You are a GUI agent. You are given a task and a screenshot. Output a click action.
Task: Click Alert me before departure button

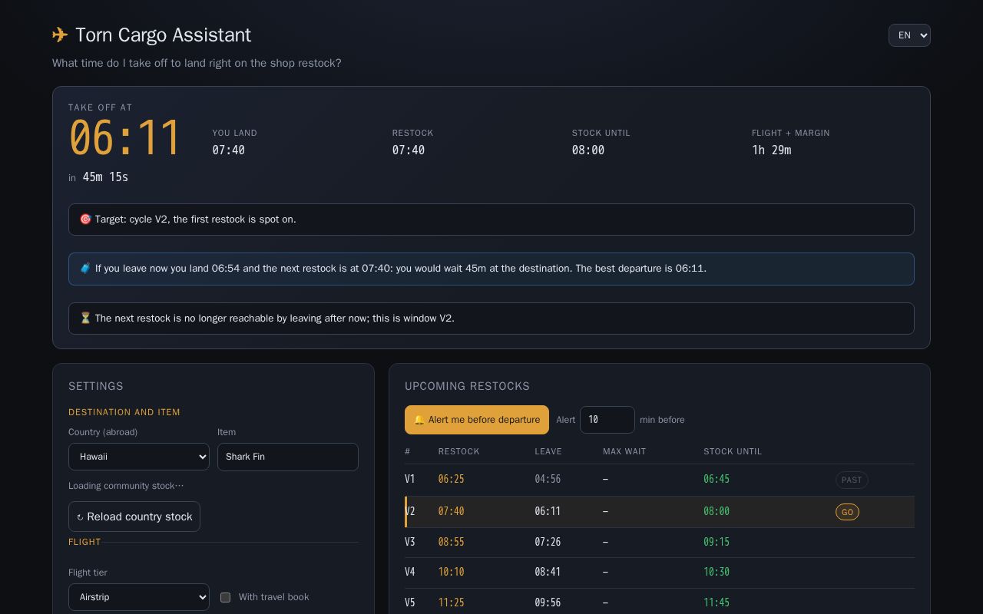[477, 420]
